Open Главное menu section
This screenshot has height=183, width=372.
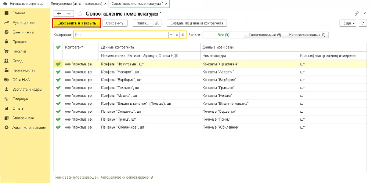[x=19, y=13]
